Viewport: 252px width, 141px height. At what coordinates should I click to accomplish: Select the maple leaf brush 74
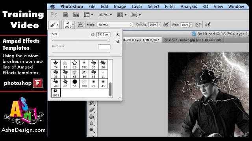56,64
